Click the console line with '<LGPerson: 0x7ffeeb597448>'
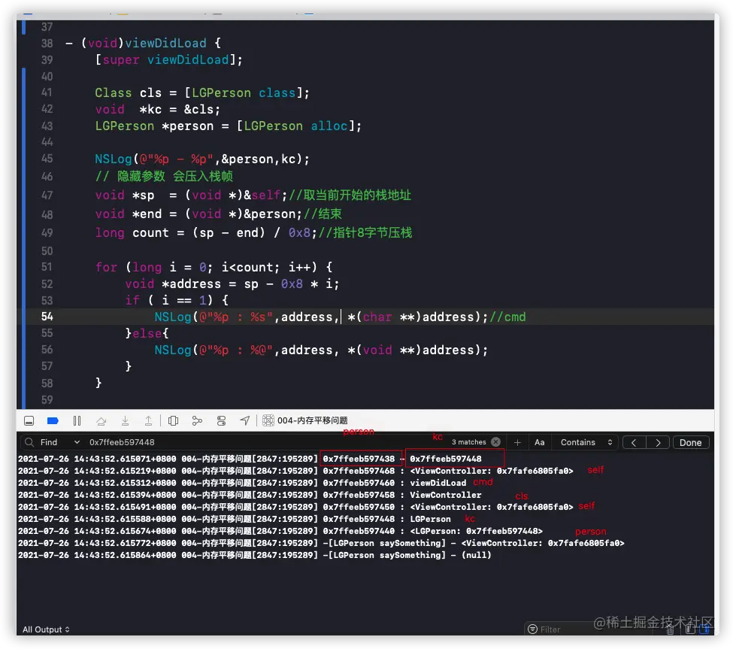This screenshot has width=733, height=649. (280, 531)
